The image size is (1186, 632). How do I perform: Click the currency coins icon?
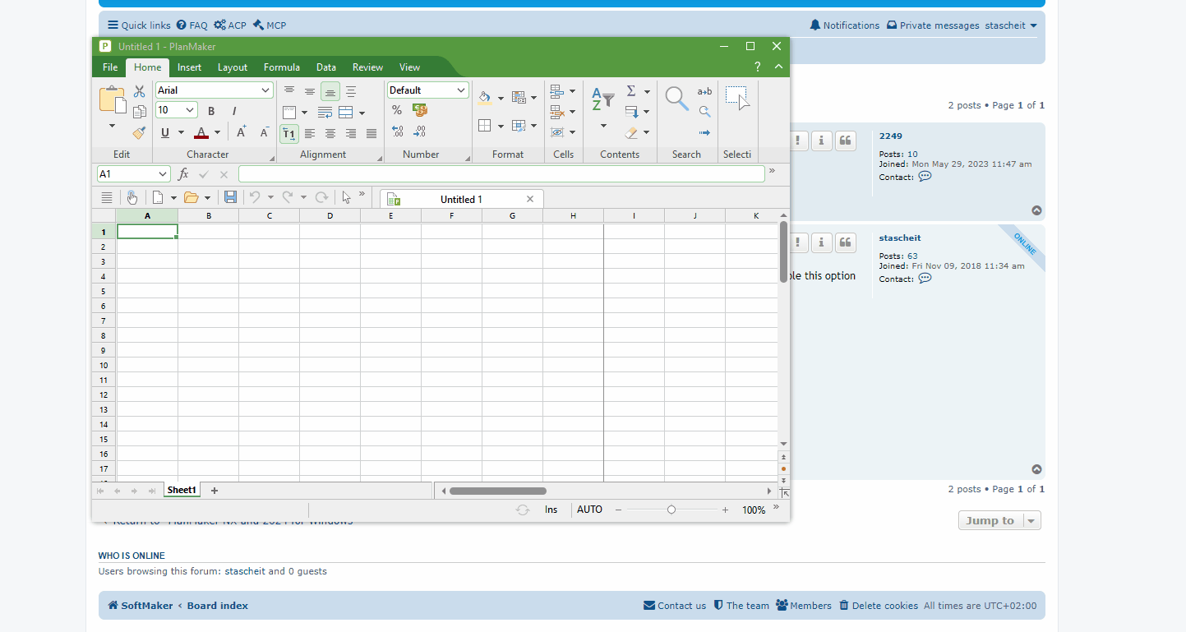click(420, 110)
